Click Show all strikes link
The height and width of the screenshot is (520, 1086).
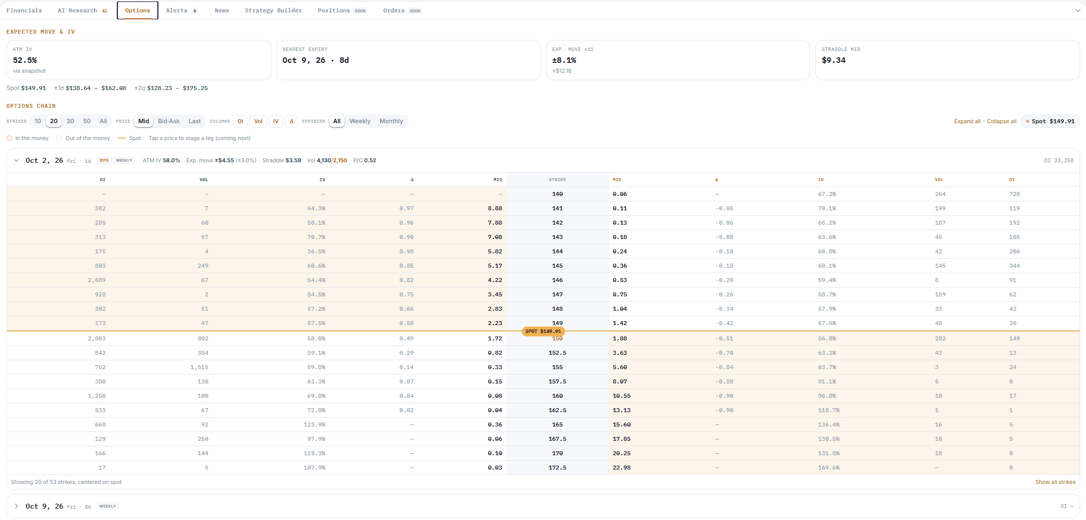pos(1055,482)
